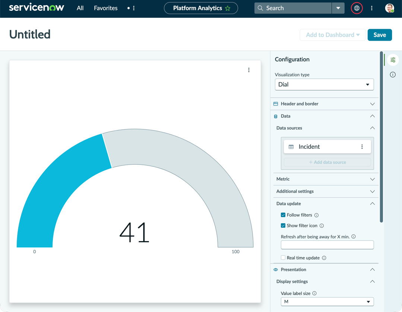
Task: Click the dial maximum label 100
Action: pos(235,252)
